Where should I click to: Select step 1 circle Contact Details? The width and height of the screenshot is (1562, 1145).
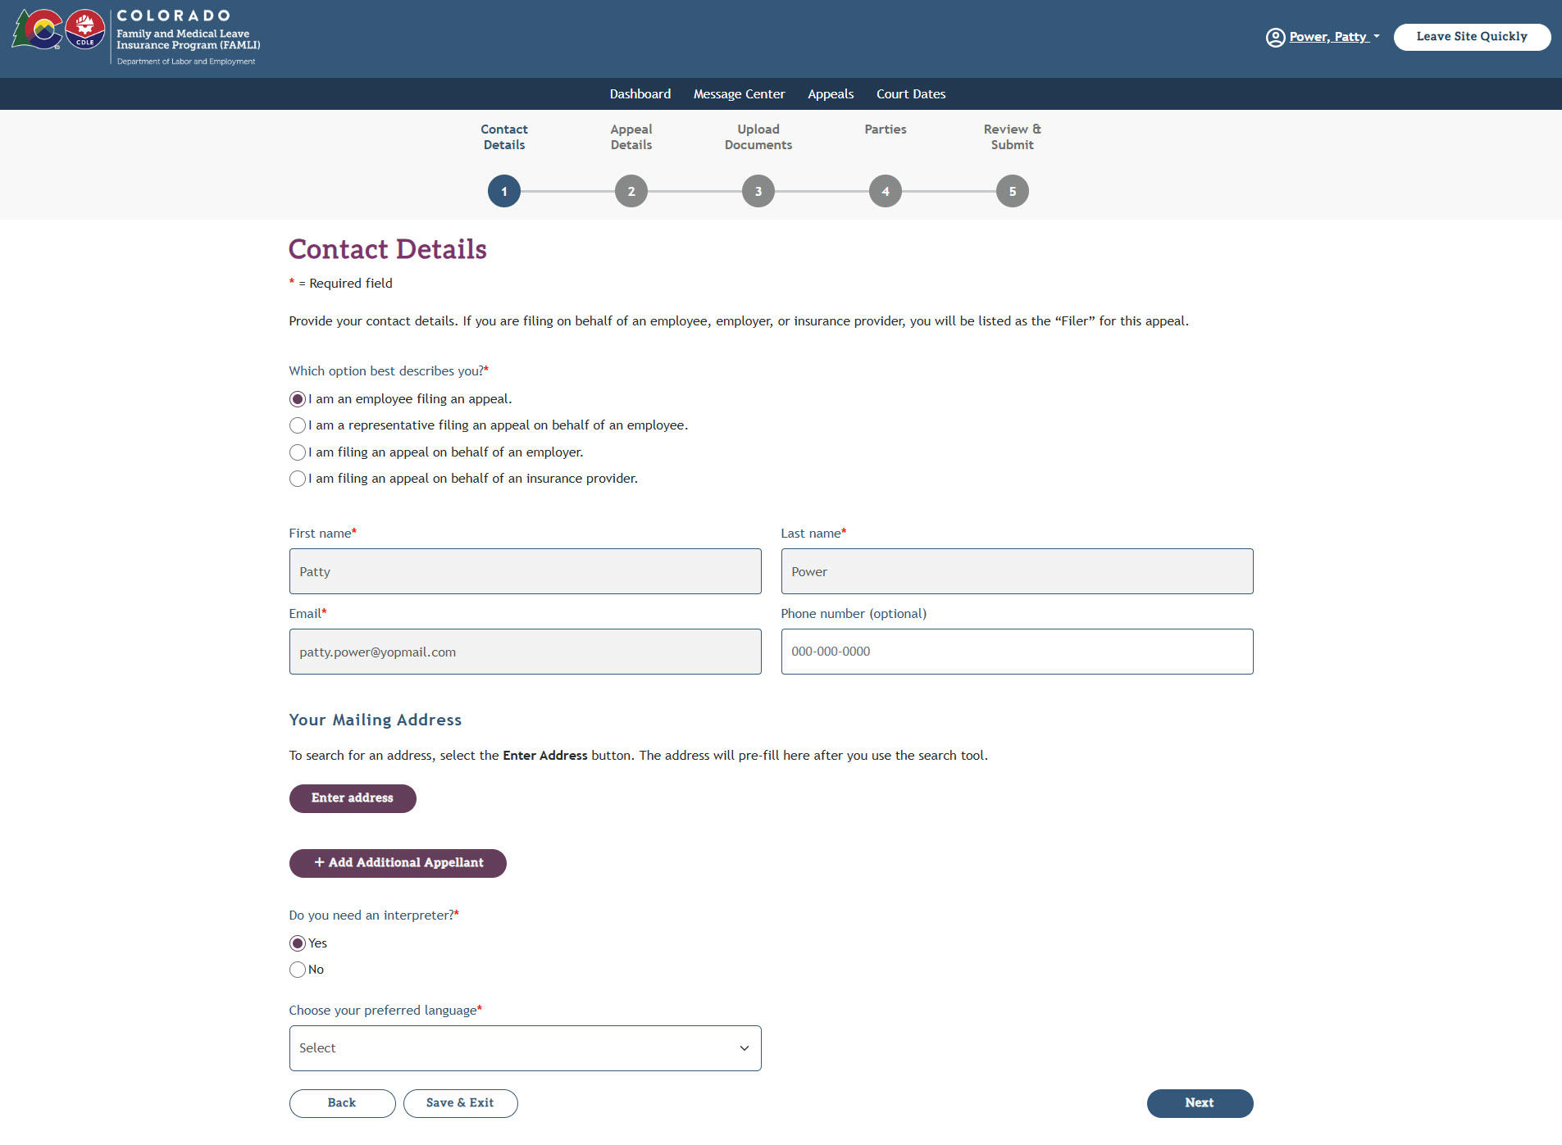[x=504, y=192]
